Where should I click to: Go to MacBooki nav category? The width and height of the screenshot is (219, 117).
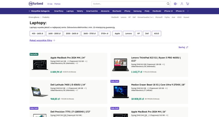click(157, 11)
